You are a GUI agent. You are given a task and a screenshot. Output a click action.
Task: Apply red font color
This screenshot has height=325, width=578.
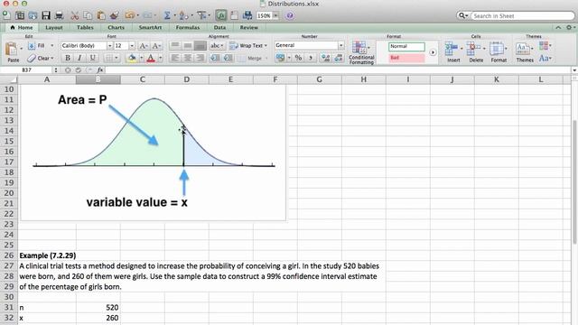point(151,58)
